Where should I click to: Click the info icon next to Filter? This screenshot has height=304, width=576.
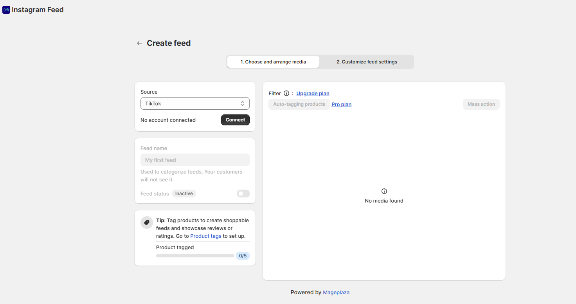286,93
